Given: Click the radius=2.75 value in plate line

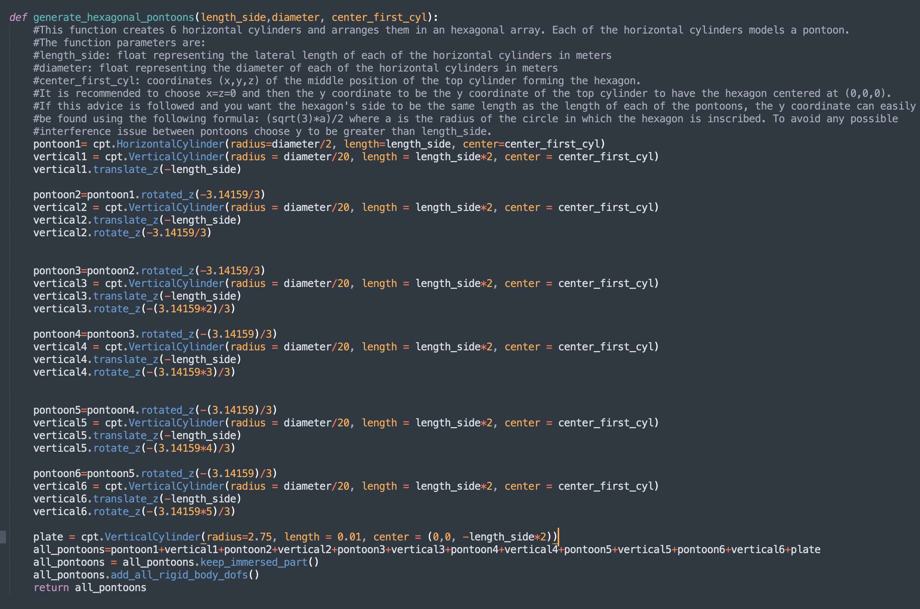Looking at the screenshot, I should pos(259,537).
